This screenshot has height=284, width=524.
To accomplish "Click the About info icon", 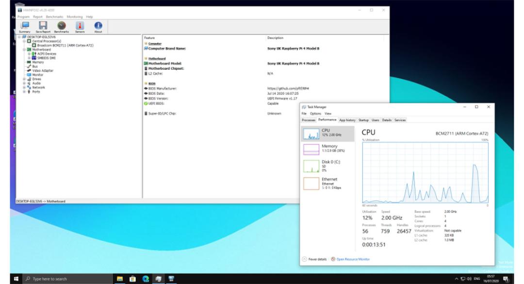I will point(98,27).
